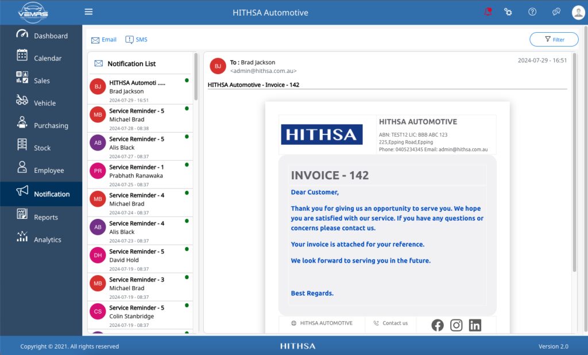Open the Filter button

click(554, 40)
